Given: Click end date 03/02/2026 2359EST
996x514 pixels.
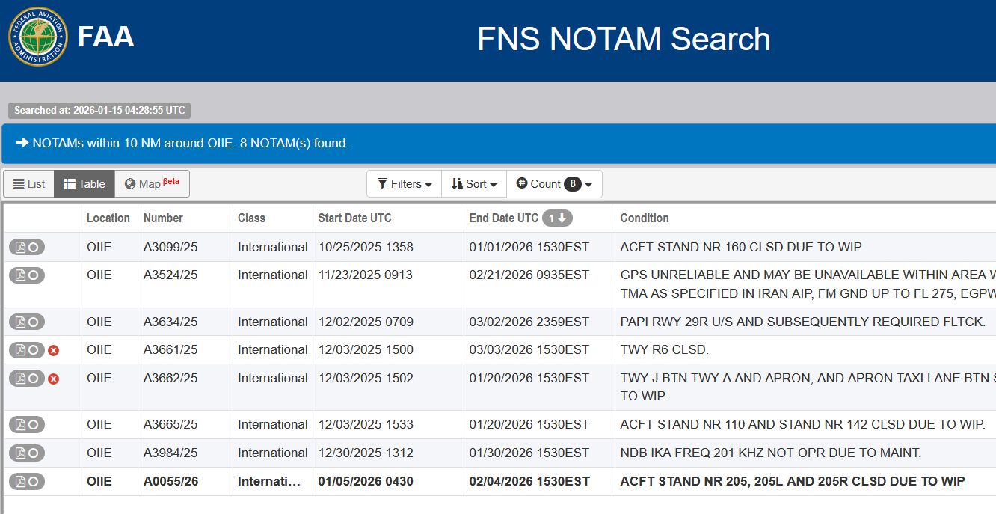Looking at the screenshot, I should pos(529,322).
